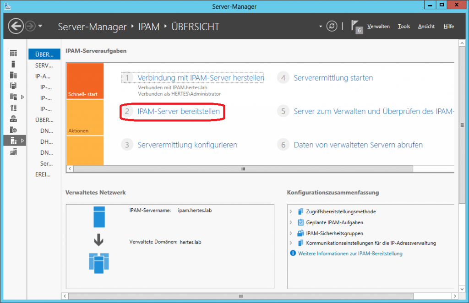Click the horizontal scrollbar under IPAM-Serveraufgaben
Image resolution: width=469 pixels, height=303 pixels.
pos(243,168)
